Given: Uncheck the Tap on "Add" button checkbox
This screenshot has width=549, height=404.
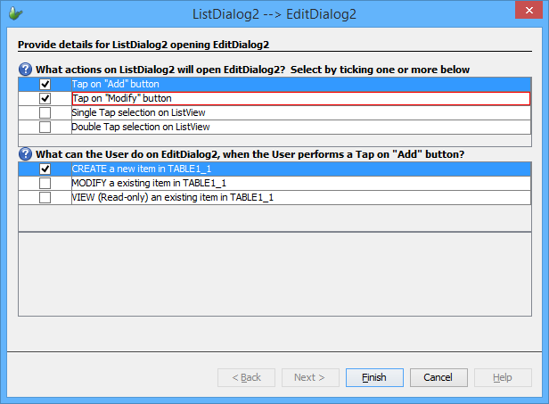Looking at the screenshot, I should [x=45, y=84].
